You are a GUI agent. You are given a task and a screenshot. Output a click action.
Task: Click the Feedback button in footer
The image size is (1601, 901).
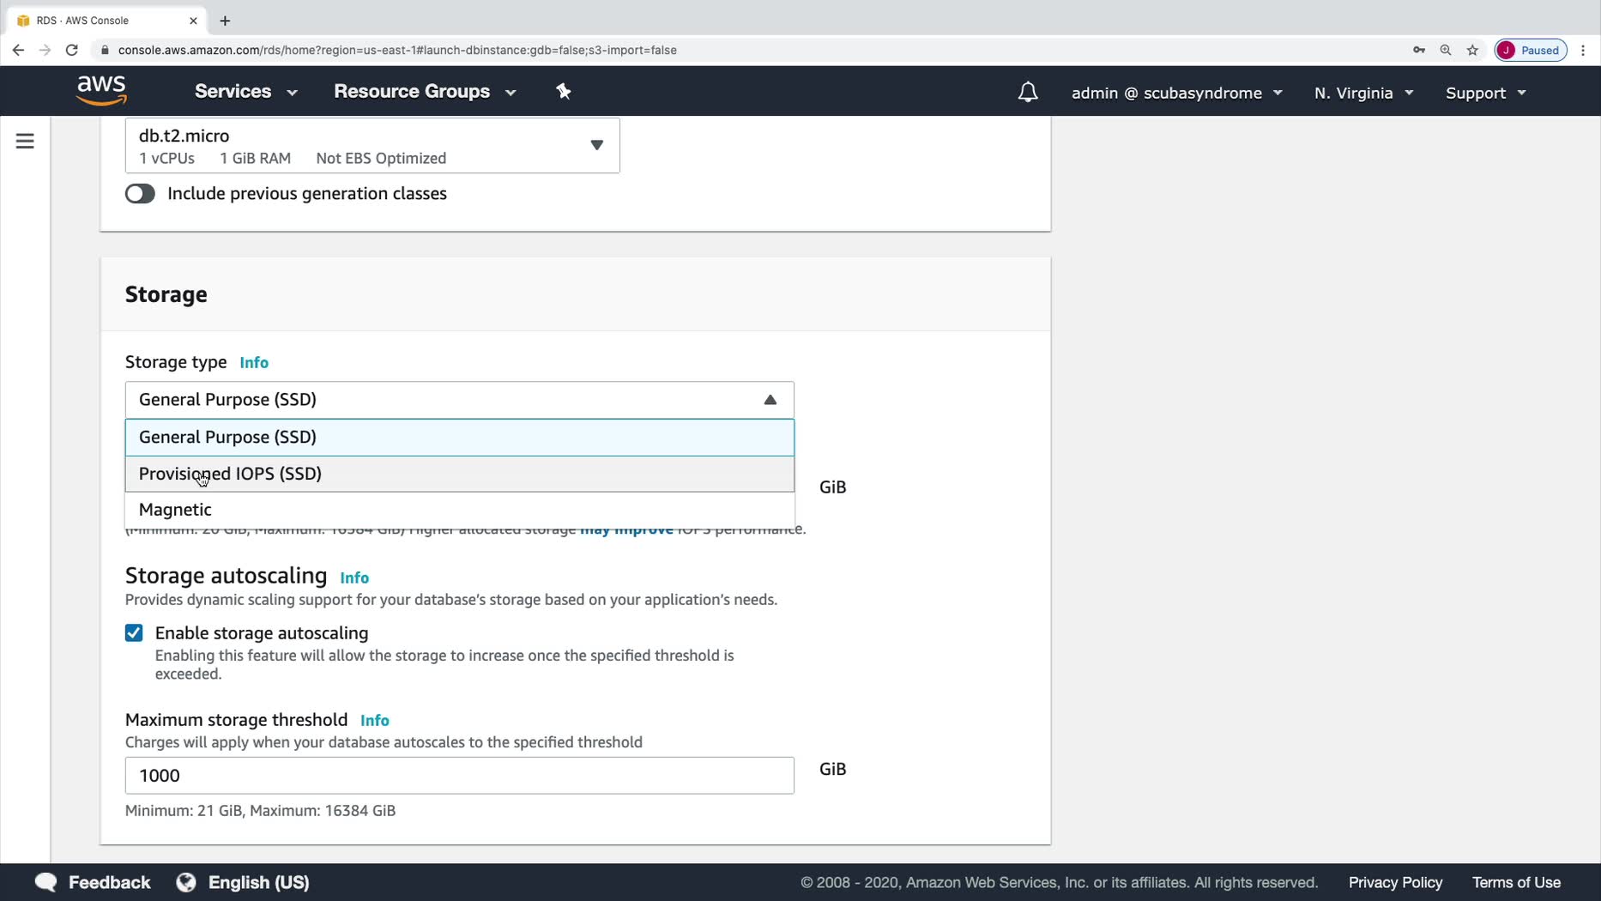pyautogui.click(x=93, y=882)
